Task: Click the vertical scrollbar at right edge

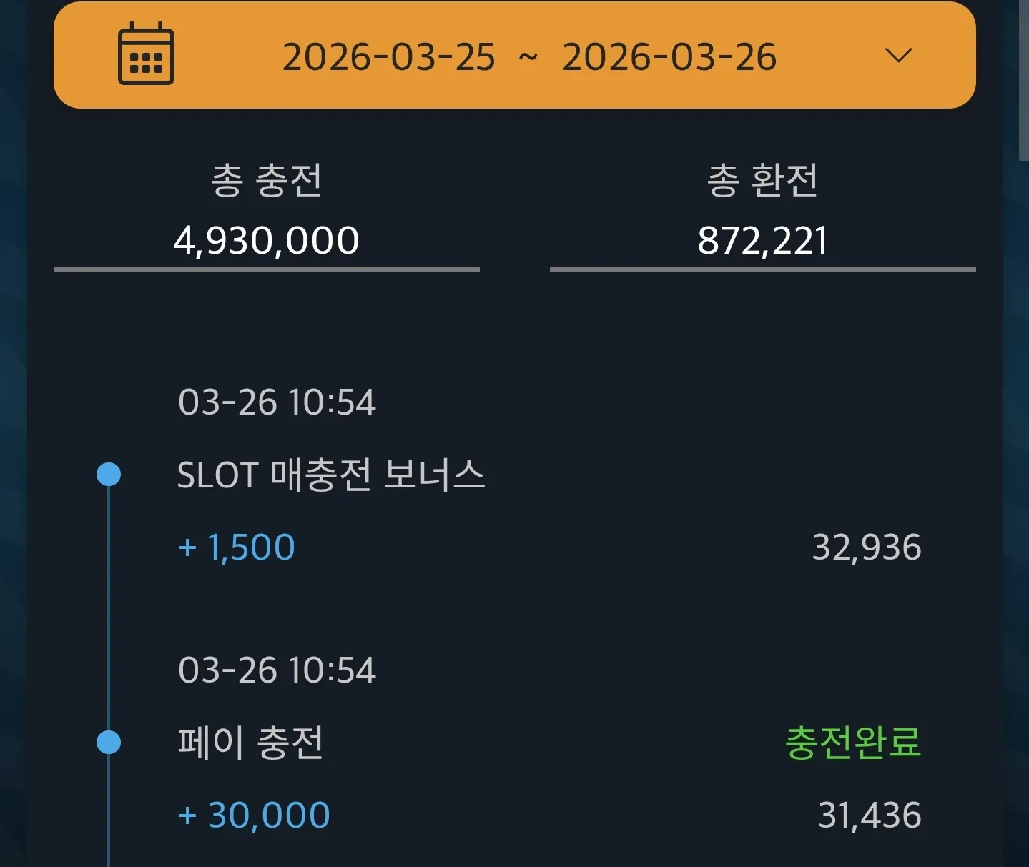Action: (x=1023, y=80)
